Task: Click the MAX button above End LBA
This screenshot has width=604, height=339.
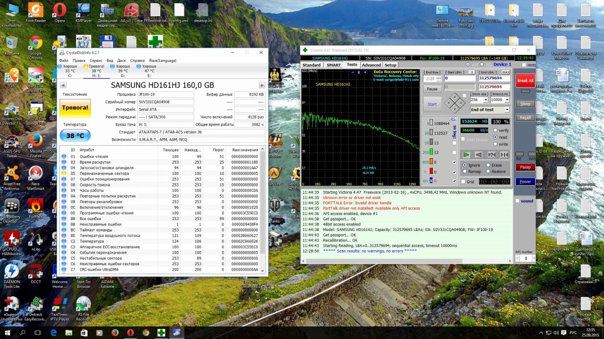Action: click(x=506, y=72)
